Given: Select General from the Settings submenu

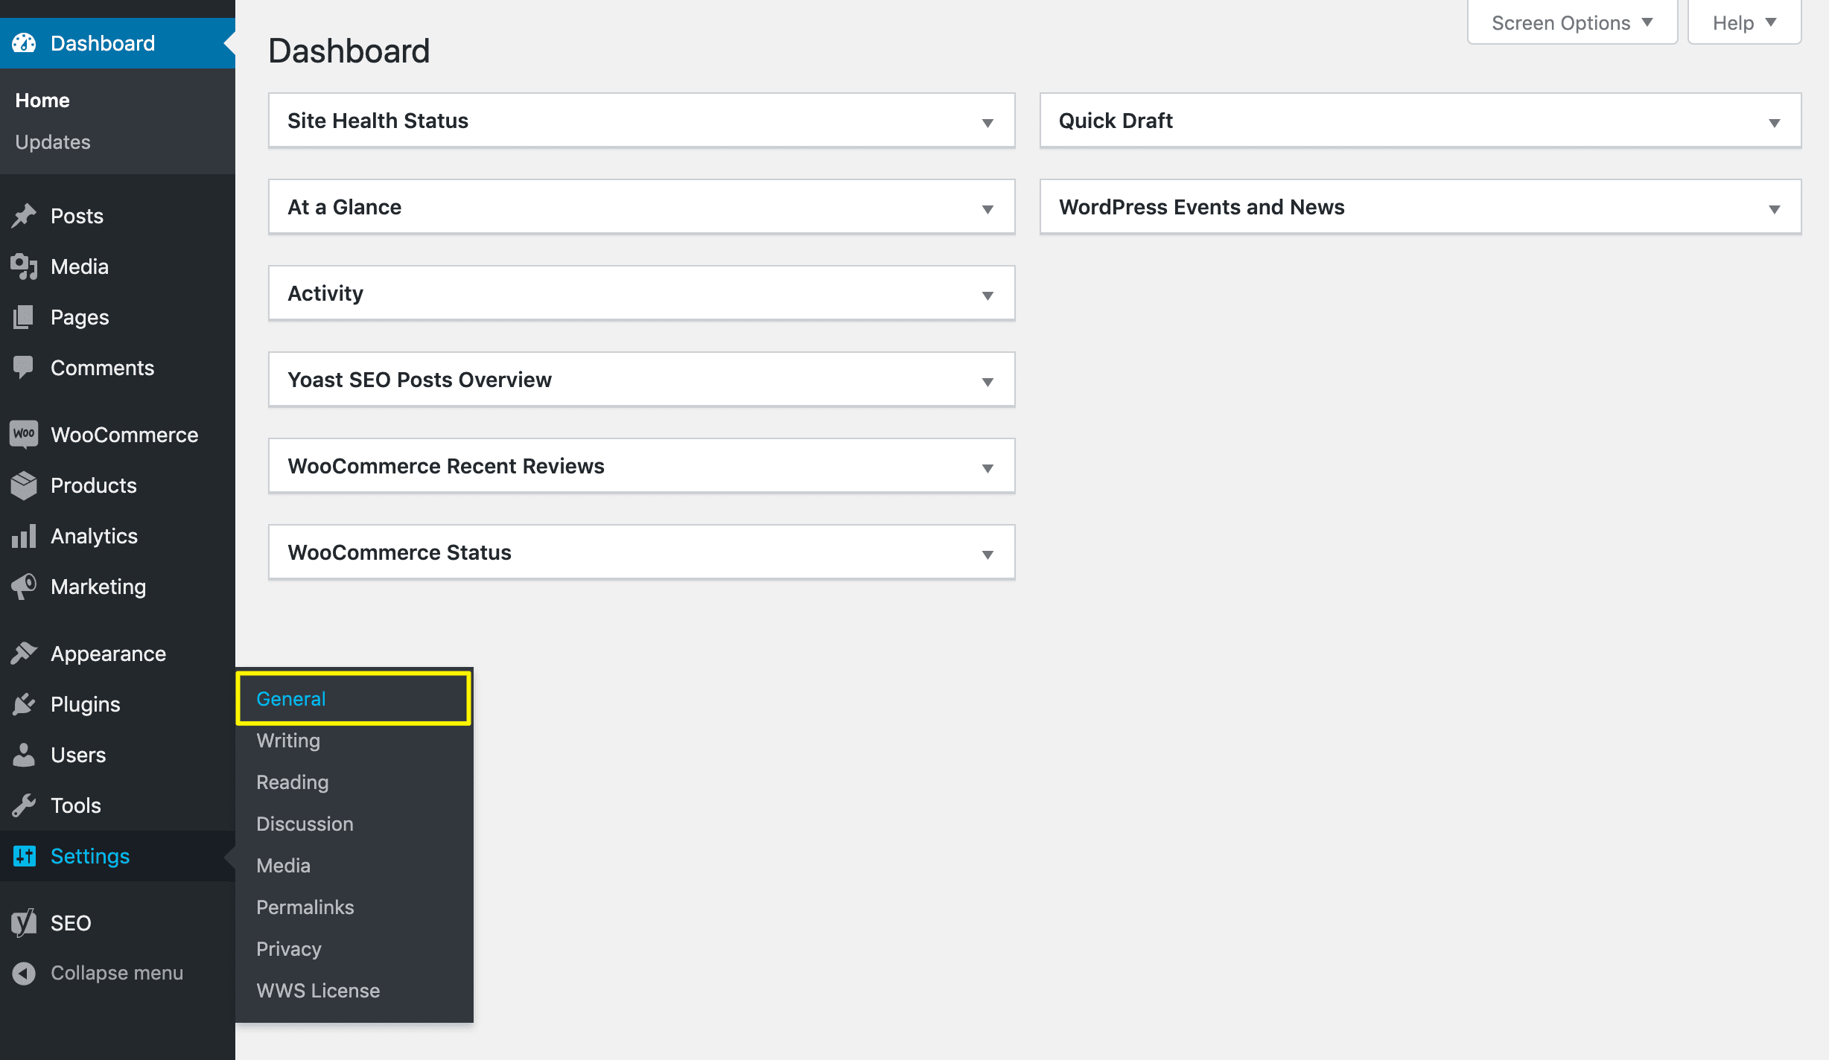Looking at the screenshot, I should [290, 698].
